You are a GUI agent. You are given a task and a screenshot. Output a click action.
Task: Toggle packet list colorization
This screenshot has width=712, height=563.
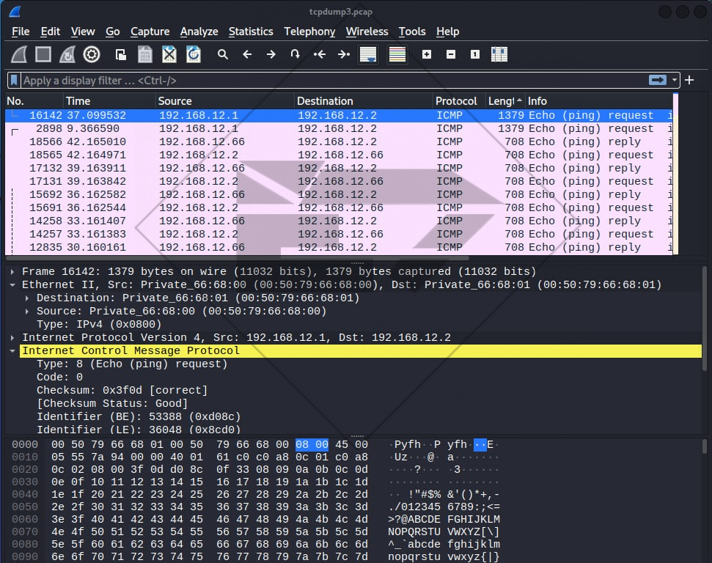tap(397, 54)
